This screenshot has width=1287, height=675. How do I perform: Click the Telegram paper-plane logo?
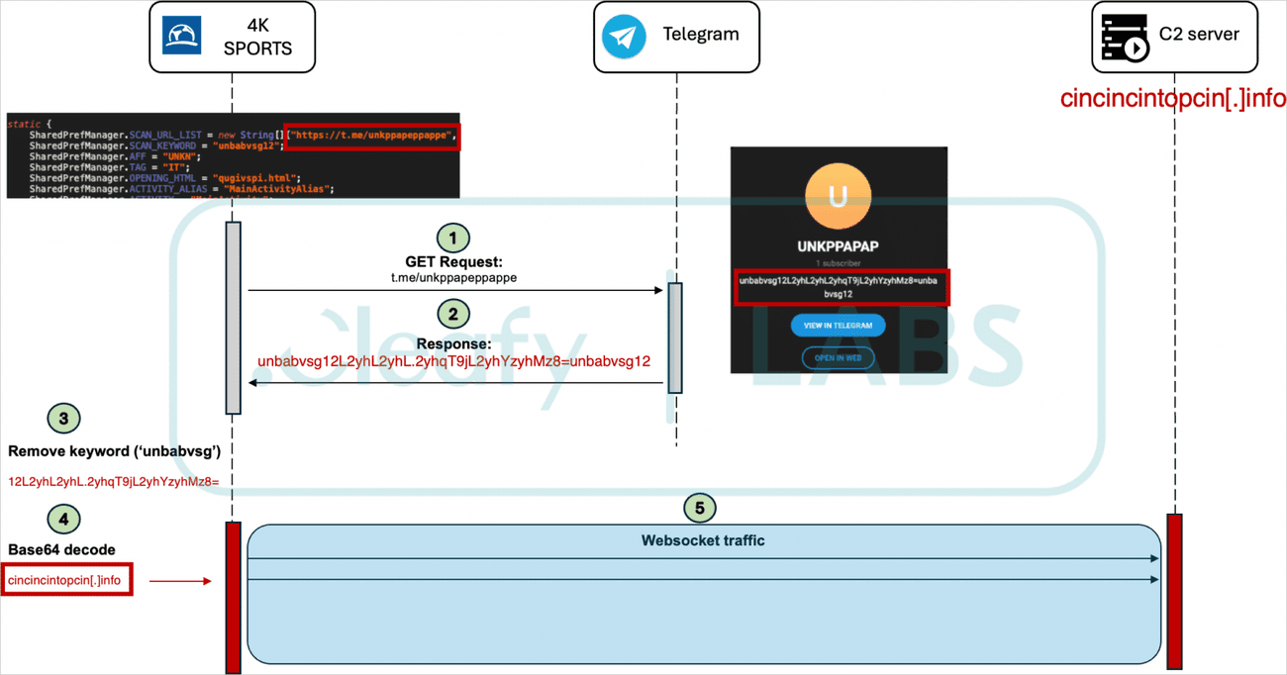pos(624,38)
